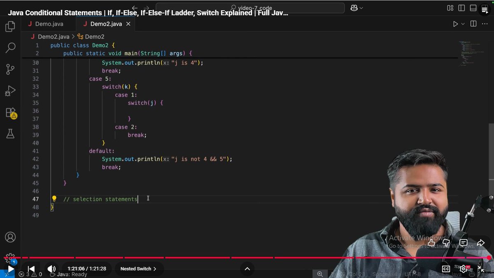
Task: Open the errors and warnings status entry
Action: (30, 274)
